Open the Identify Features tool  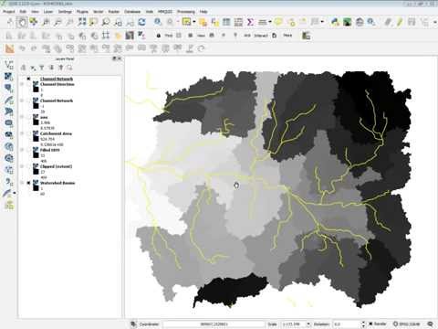(x=158, y=22)
